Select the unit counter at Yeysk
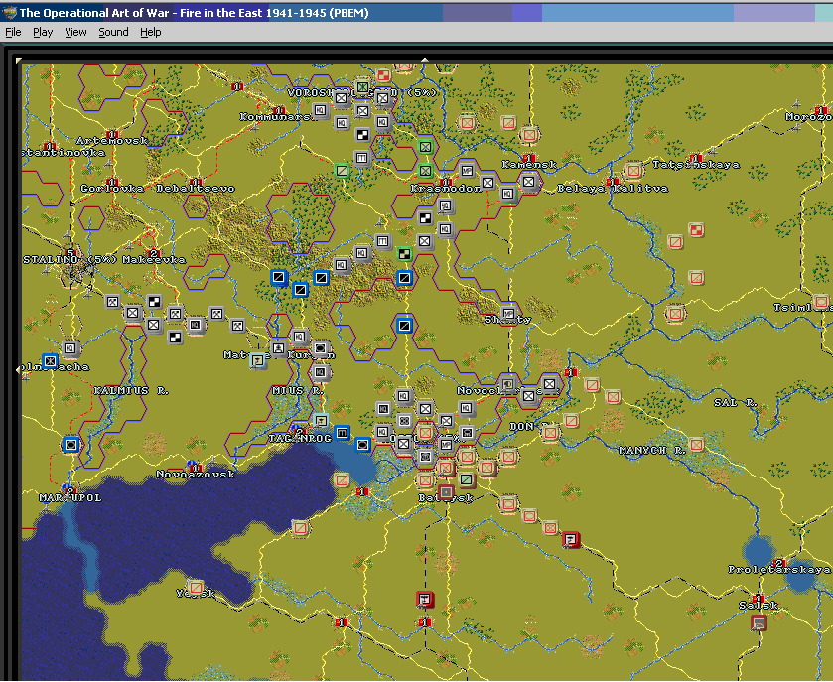The height and width of the screenshot is (682, 833). pyautogui.click(x=196, y=588)
